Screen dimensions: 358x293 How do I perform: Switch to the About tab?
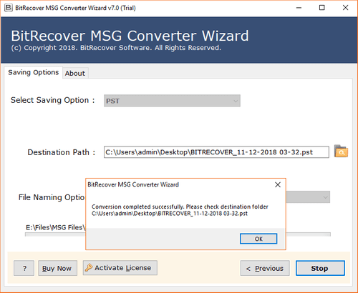tap(75, 73)
